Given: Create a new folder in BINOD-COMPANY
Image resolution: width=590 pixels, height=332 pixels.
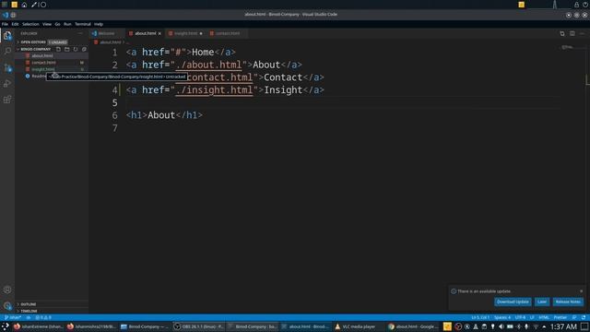Looking at the screenshot, I should click(67, 49).
